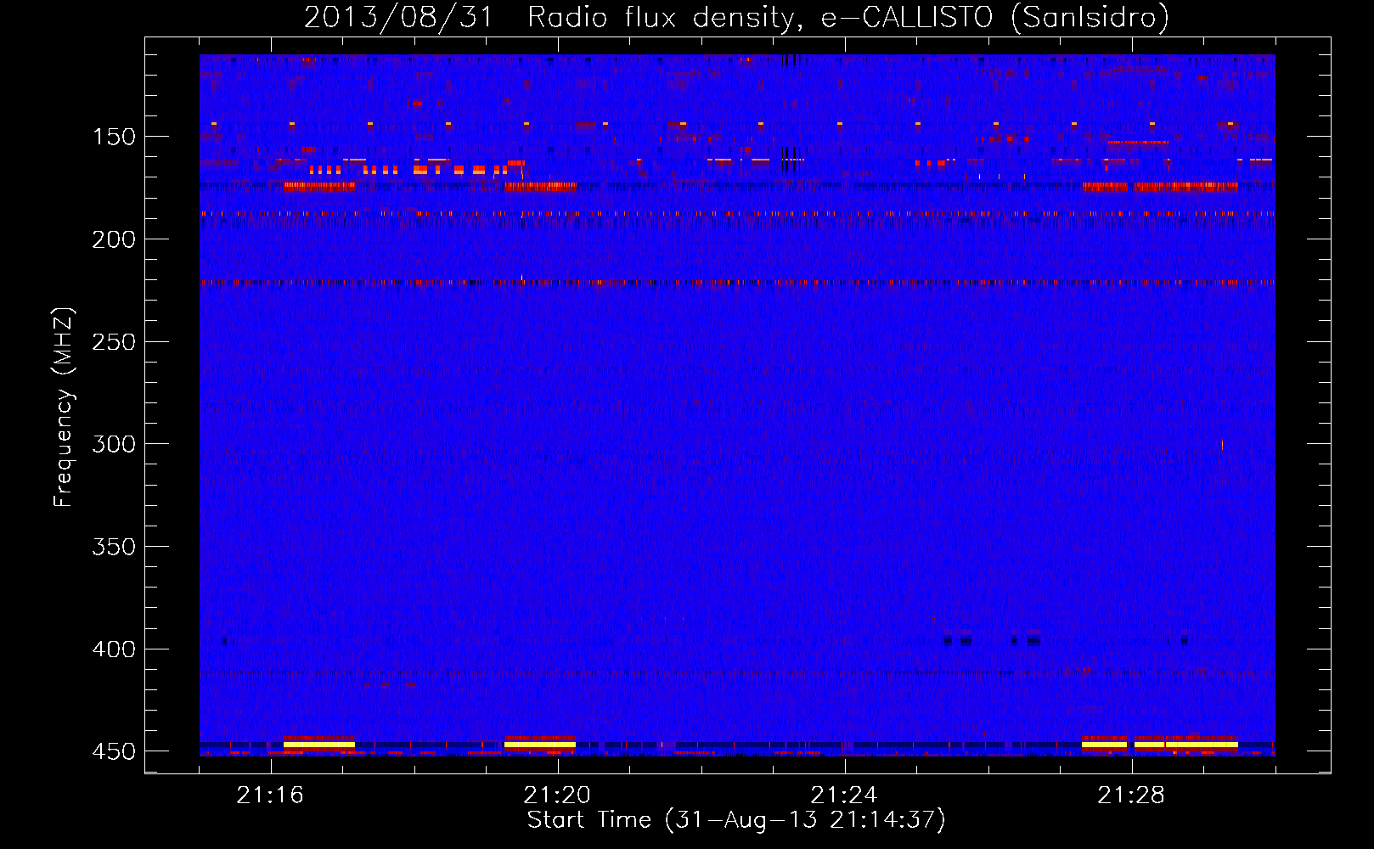The height and width of the screenshot is (849, 1374).
Task: Click the red horizontal band at 220 MHz
Action: click(737, 282)
